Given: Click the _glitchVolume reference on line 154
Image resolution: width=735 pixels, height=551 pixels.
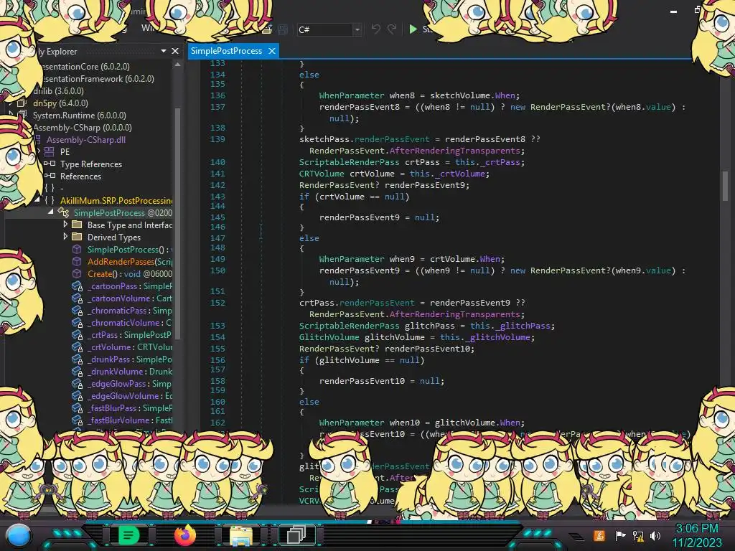Looking at the screenshot, I should tap(500, 337).
